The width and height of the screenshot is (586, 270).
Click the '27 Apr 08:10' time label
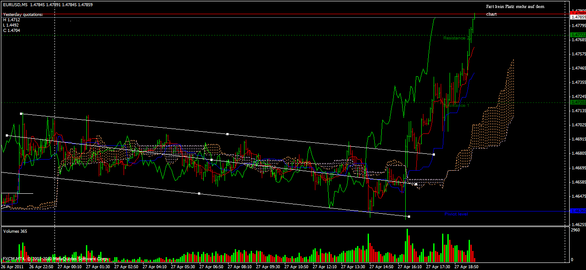click(240, 267)
